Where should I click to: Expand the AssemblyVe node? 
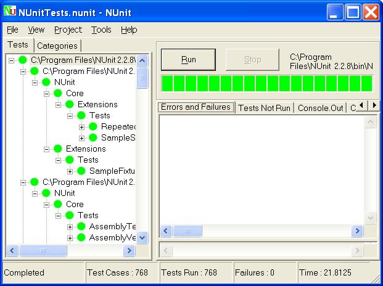[70, 238]
